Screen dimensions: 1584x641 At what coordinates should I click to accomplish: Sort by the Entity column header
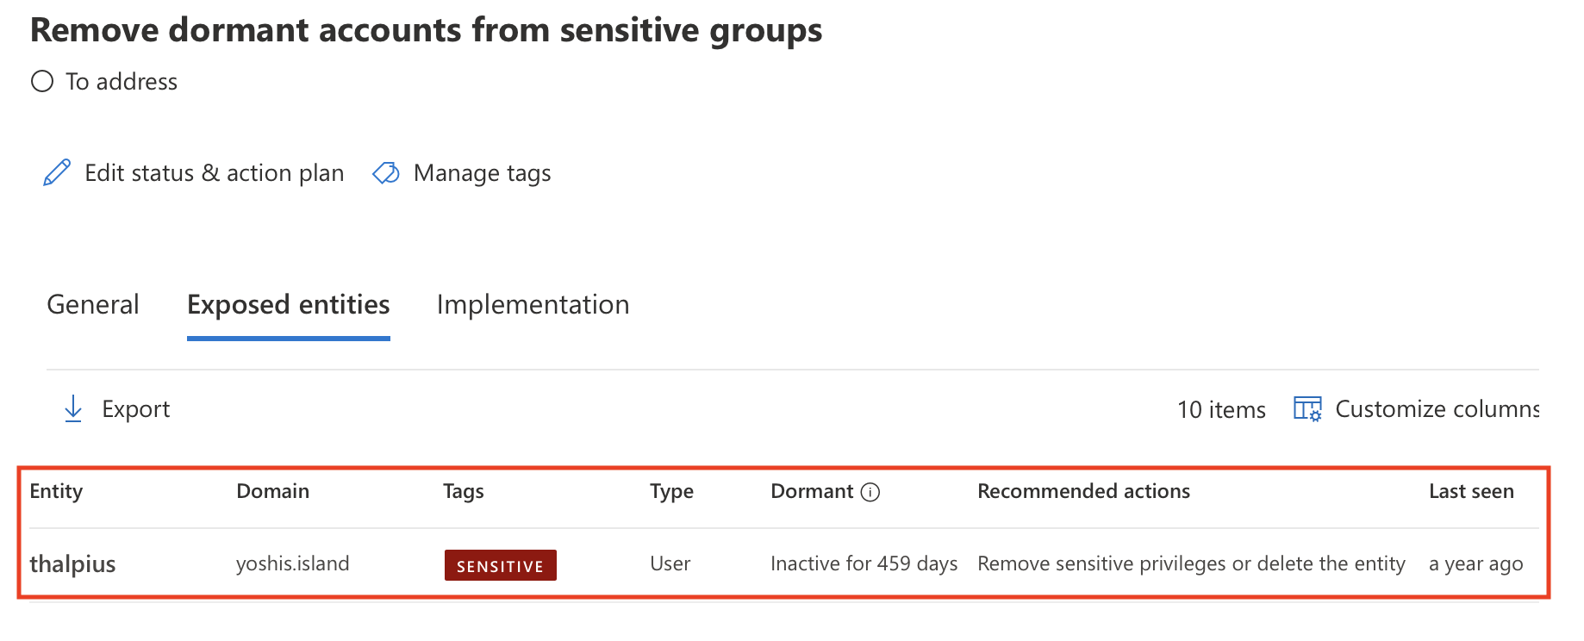click(x=56, y=491)
